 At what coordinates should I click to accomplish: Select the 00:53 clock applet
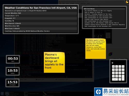point(13,59)
